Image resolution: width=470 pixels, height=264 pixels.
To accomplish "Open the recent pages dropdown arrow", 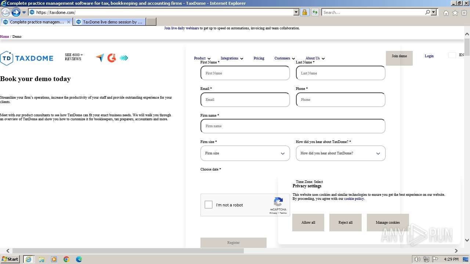I will [24, 12].
